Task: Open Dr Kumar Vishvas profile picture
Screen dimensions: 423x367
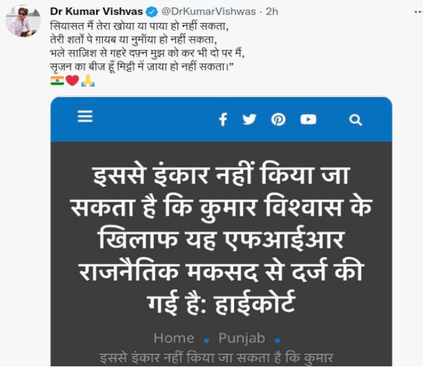Action: coord(23,21)
